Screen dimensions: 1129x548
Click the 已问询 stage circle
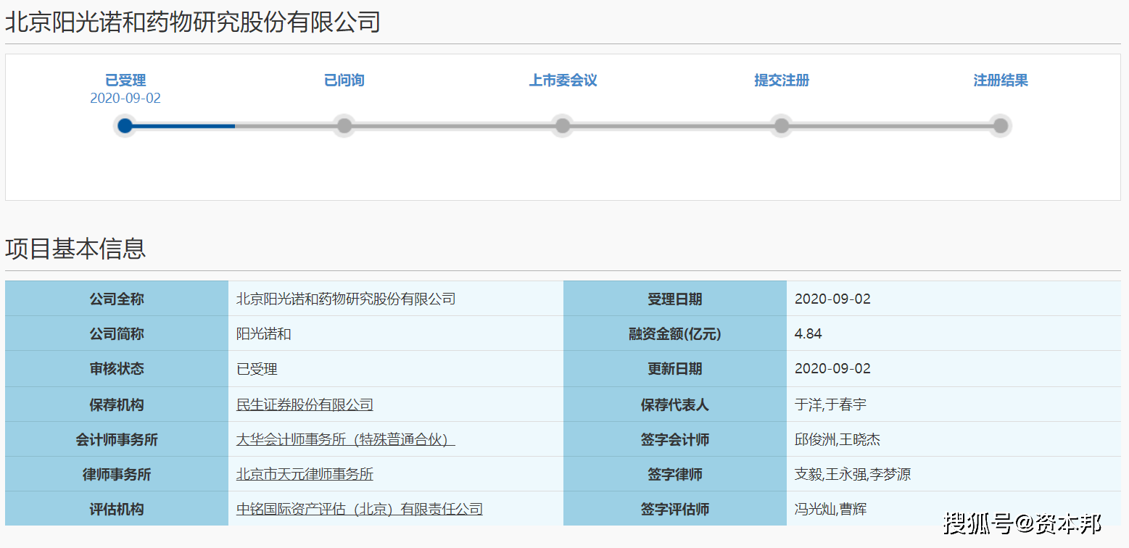(344, 125)
